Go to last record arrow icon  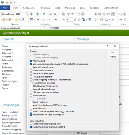coord(56,20)
